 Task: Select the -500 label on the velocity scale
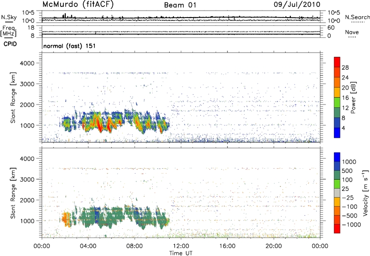pyautogui.click(x=350, y=216)
